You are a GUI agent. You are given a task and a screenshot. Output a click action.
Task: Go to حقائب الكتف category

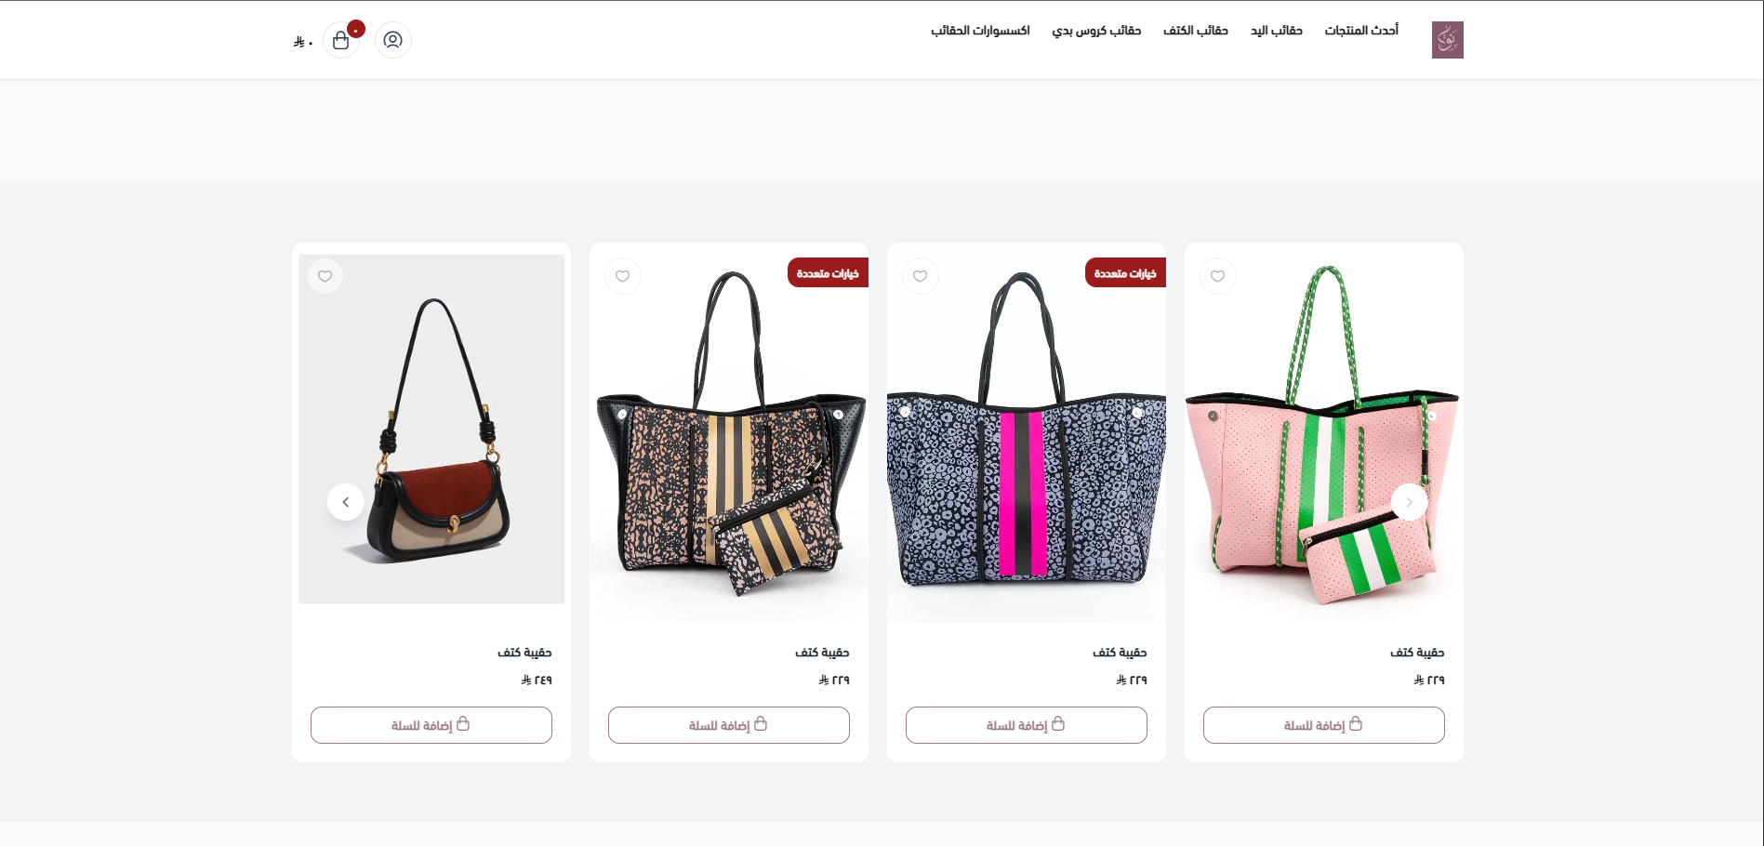[1195, 31]
